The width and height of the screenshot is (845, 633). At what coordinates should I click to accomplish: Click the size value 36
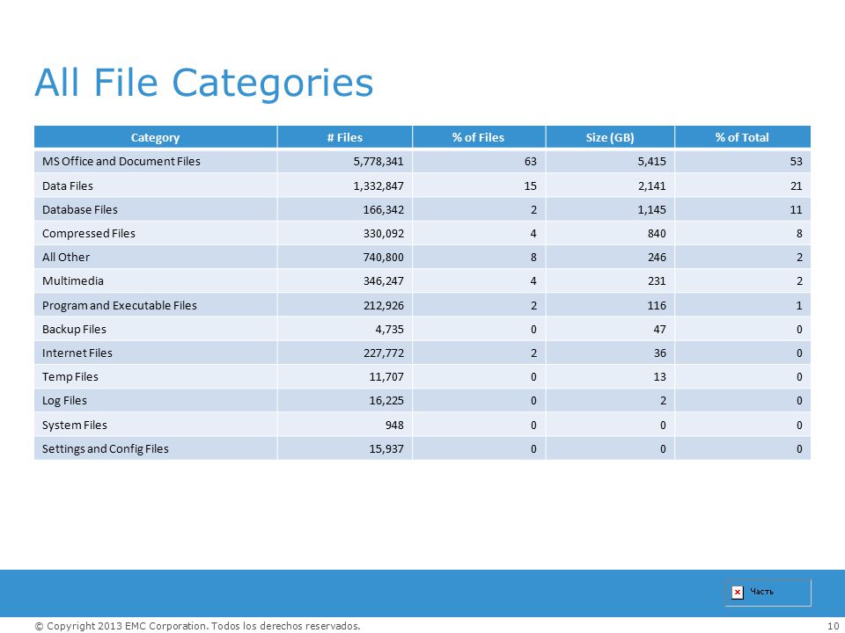[659, 353]
